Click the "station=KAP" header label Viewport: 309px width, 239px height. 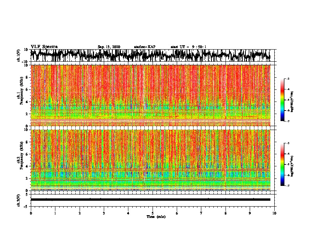coord(145,47)
